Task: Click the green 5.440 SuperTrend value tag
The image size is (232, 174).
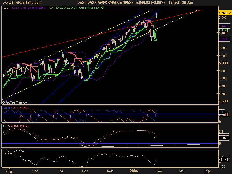Action: (223, 30)
